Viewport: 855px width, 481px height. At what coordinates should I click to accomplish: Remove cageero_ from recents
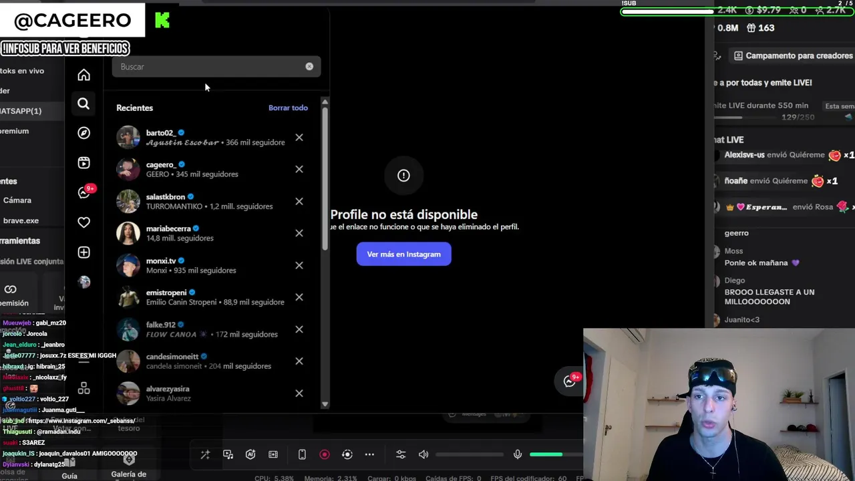click(x=299, y=169)
